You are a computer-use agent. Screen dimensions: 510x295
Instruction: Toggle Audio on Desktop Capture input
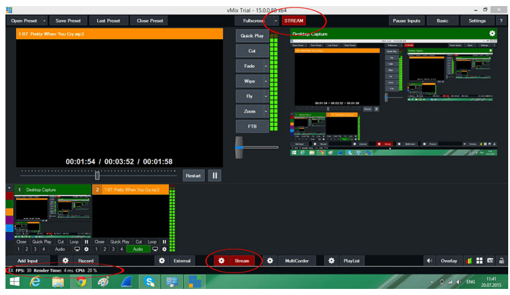click(60, 249)
